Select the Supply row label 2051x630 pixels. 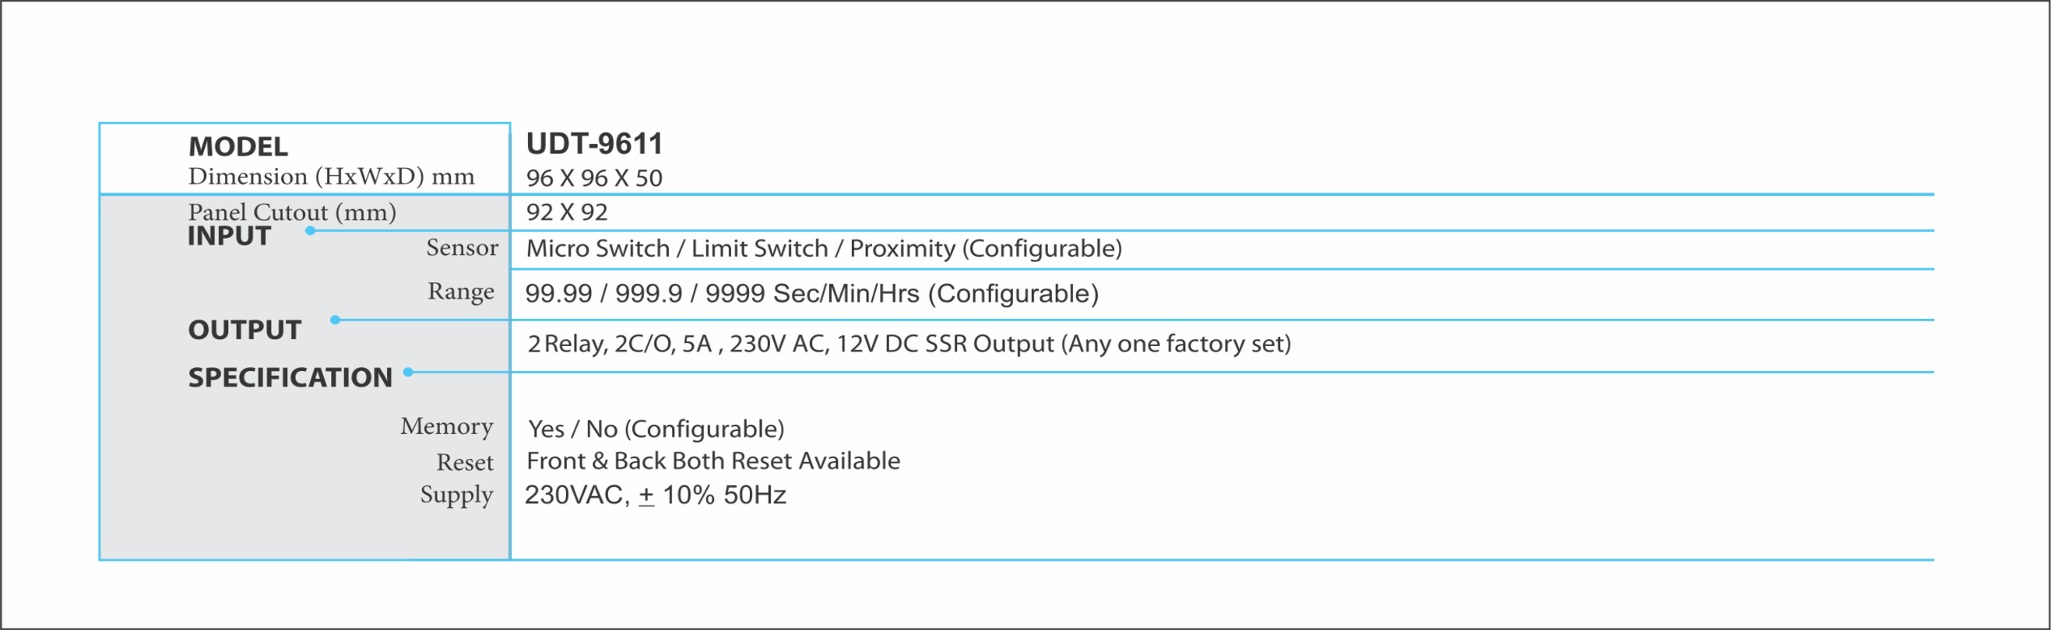click(x=457, y=495)
